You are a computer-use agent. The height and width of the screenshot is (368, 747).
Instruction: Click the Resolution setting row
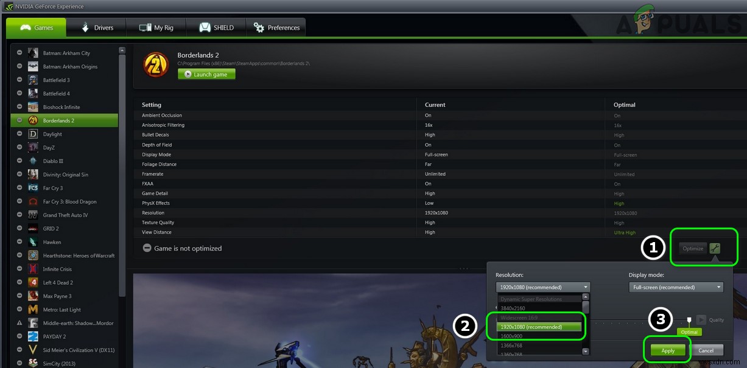[x=440, y=213]
